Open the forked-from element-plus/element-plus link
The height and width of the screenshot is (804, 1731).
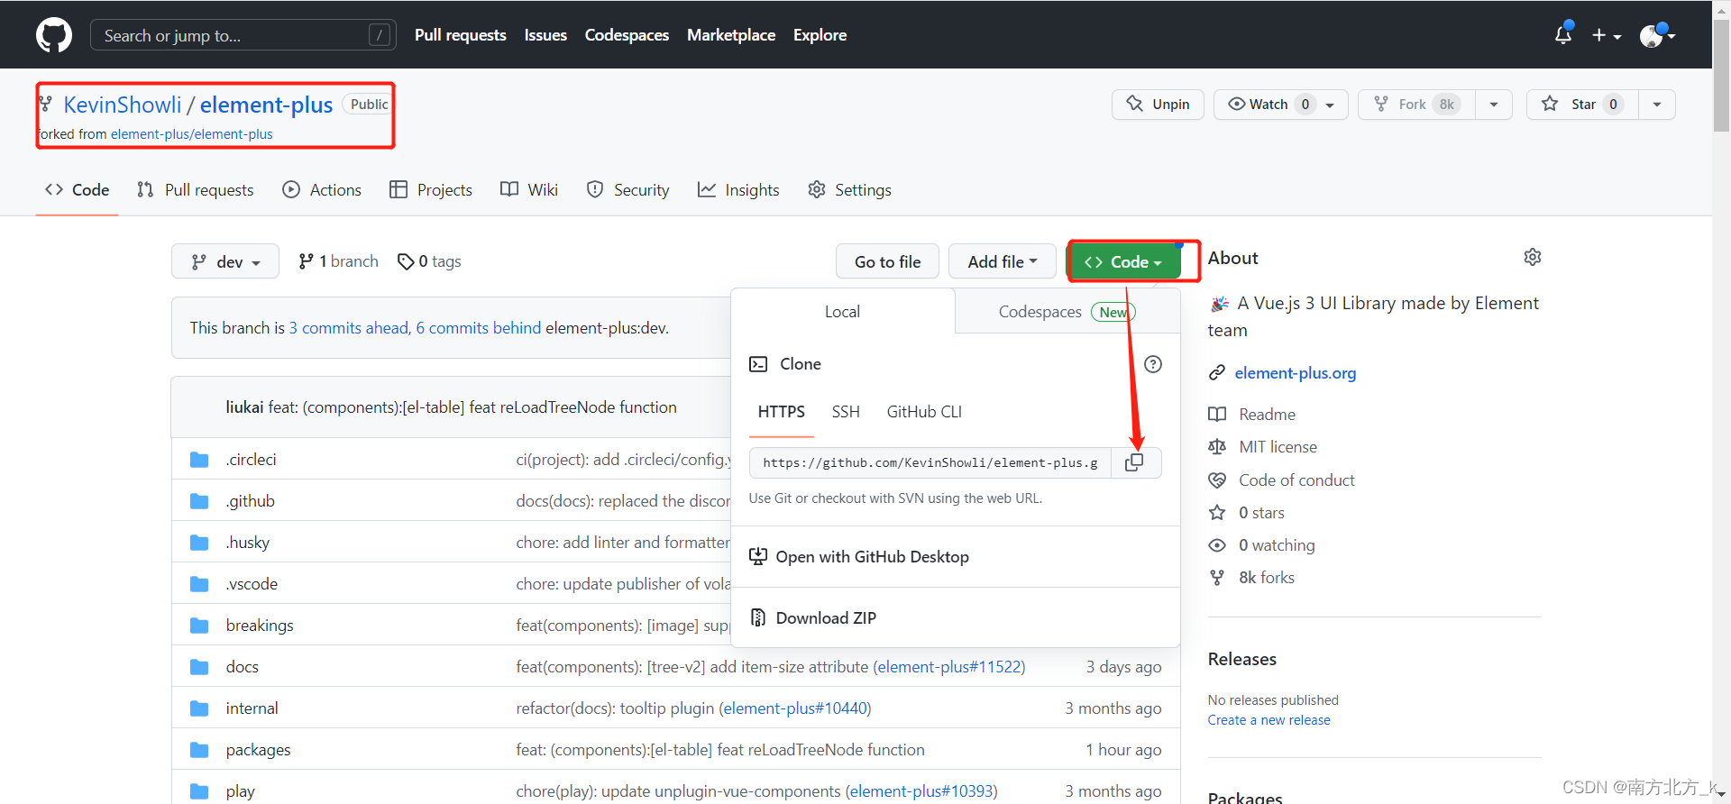[191, 134]
